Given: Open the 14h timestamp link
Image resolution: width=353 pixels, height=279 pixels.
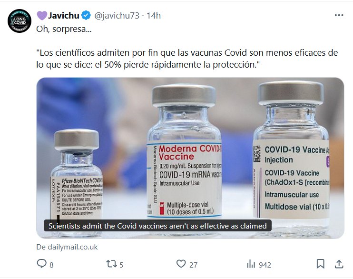Looking at the screenshot, I should pyautogui.click(x=154, y=16).
